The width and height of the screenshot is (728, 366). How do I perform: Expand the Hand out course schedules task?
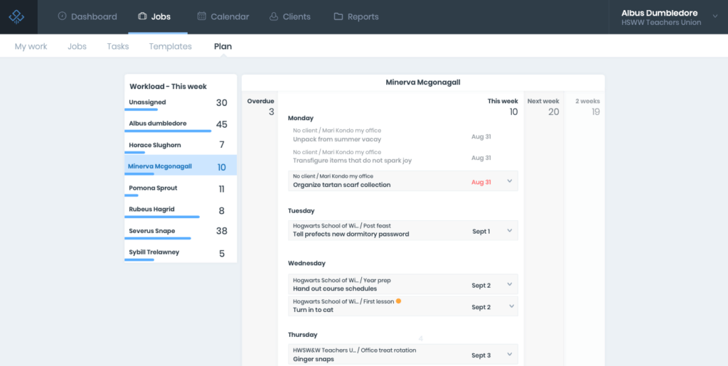(510, 284)
